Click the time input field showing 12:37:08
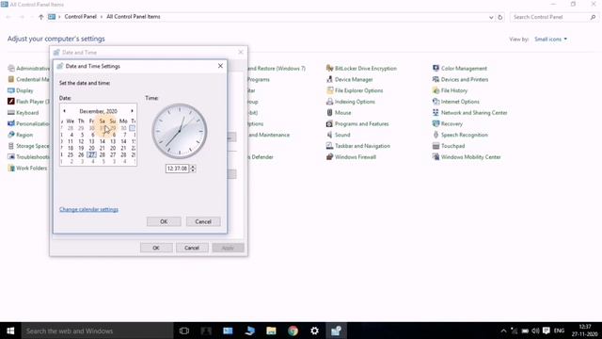This screenshot has width=602, height=339. click(x=177, y=169)
